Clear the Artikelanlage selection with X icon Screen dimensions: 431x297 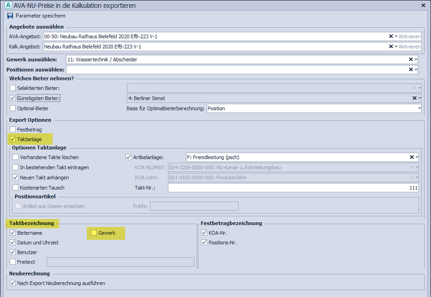pos(412,157)
